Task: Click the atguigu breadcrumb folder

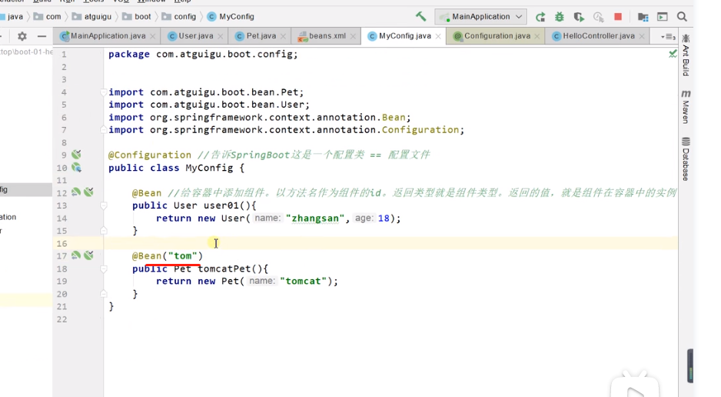Action: 92,17
